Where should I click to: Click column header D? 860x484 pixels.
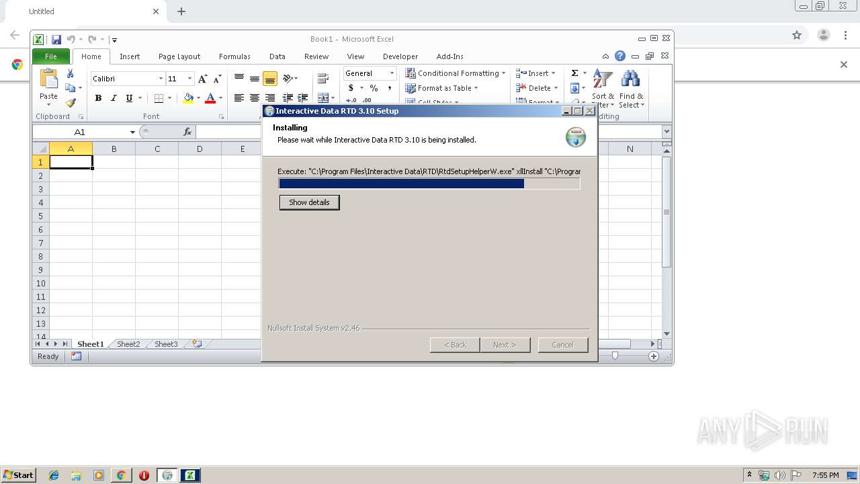click(x=200, y=149)
